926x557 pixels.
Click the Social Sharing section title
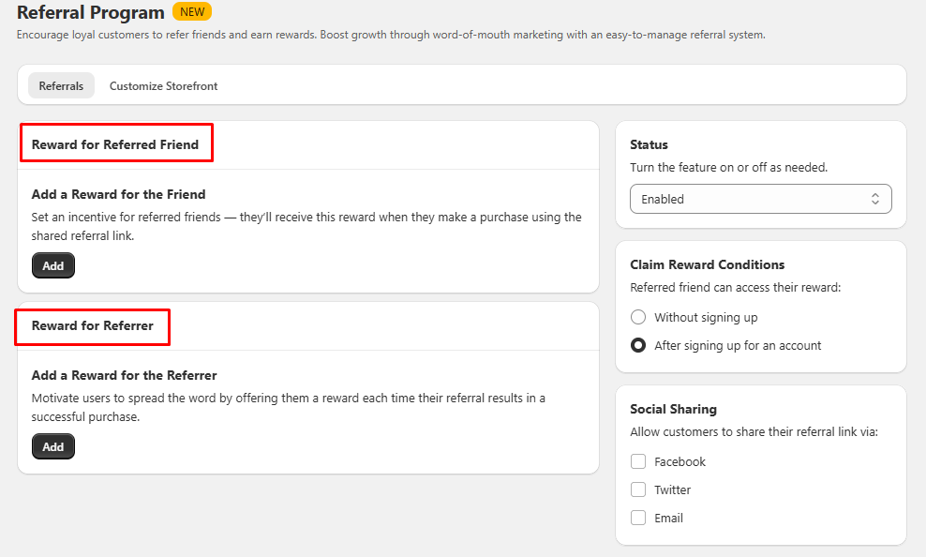point(673,410)
